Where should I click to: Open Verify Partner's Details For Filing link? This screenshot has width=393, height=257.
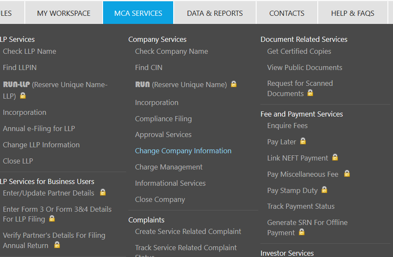pos(54,240)
